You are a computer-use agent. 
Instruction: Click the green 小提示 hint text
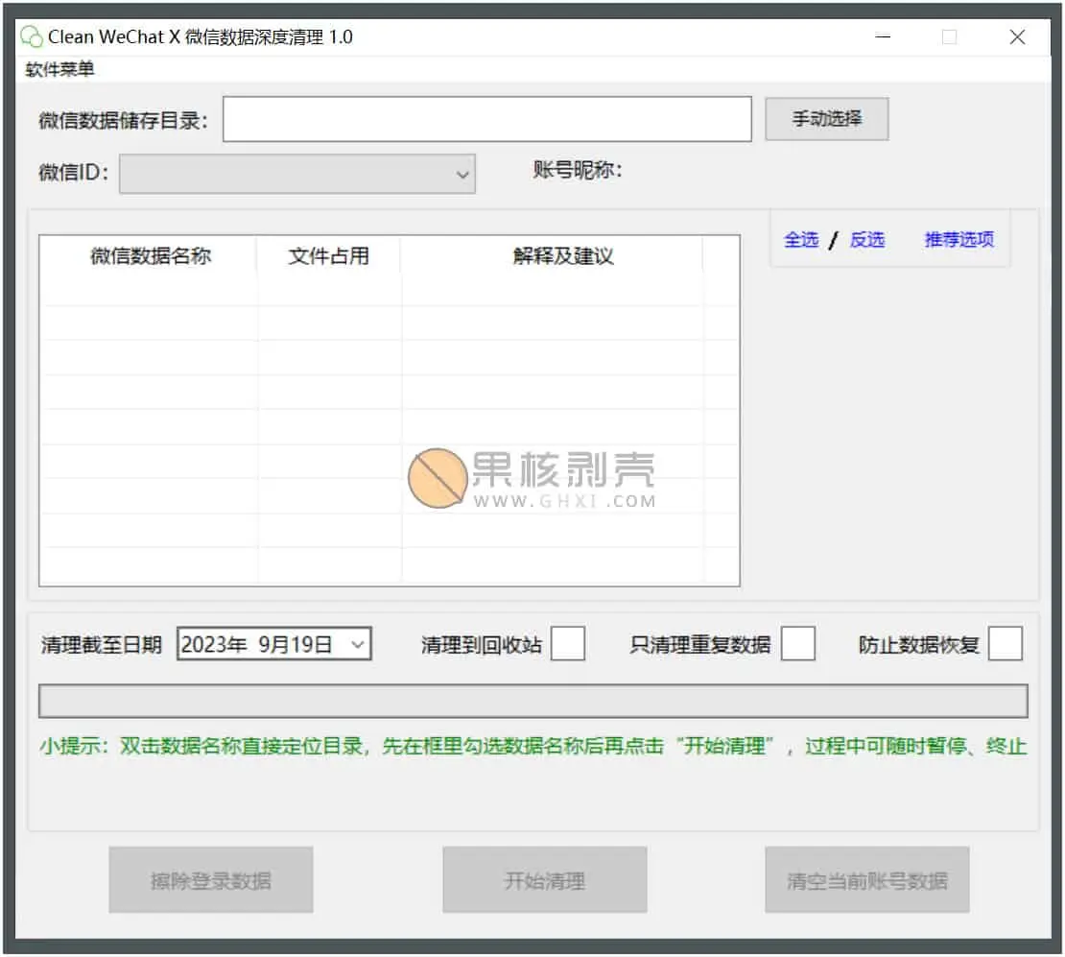[533, 746]
